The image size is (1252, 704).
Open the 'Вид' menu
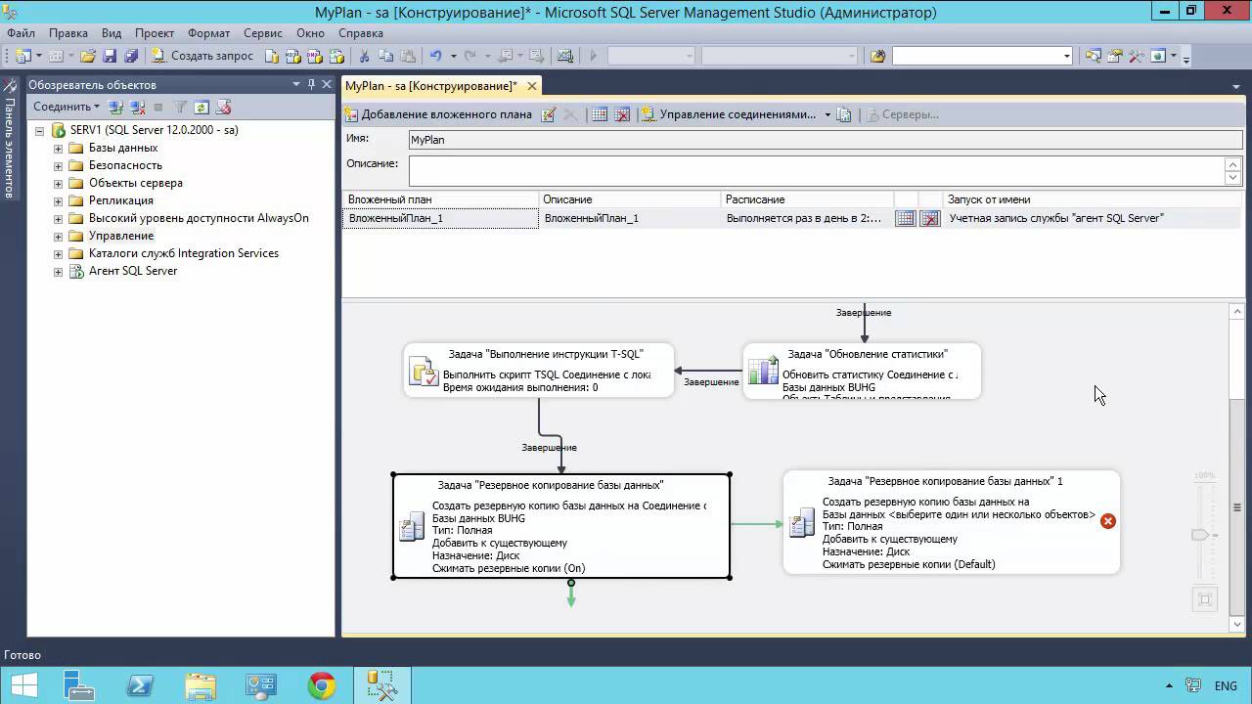coord(112,32)
